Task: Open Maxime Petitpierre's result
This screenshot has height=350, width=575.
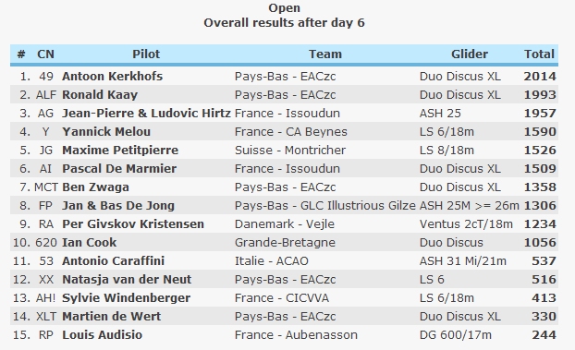Action: pos(120,151)
